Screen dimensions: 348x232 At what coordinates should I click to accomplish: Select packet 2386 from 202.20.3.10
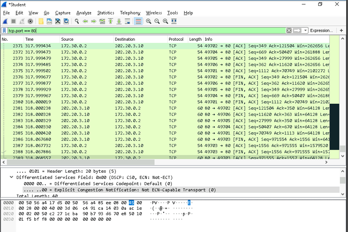point(165,139)
